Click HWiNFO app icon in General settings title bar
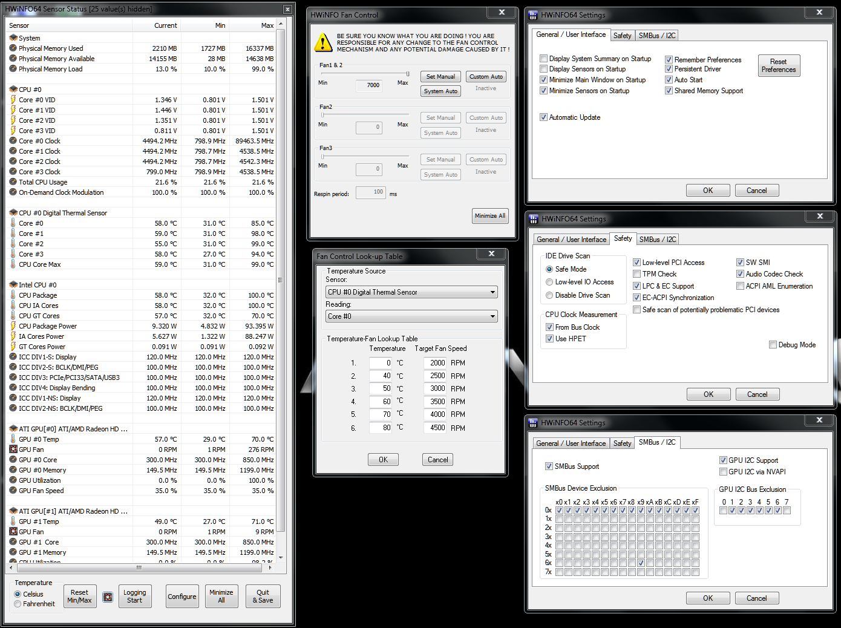 pyautogui.click(x=534, y=15)
